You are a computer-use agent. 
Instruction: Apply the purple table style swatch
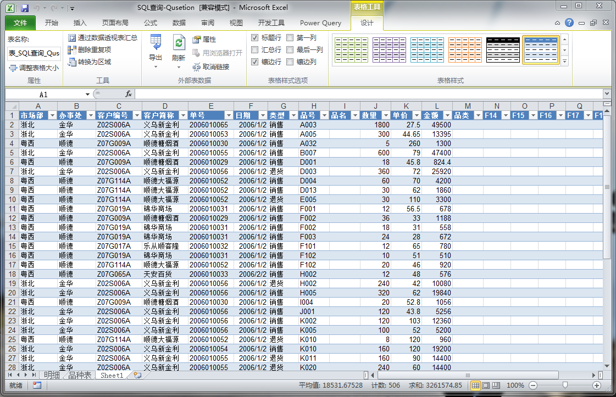tap(389, 50)
